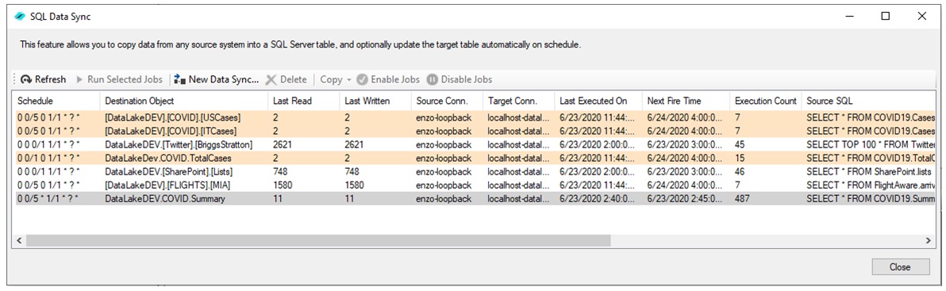This screenshot has width=946, height=291.
Task: Click the New Data Sync icon
Action: coord(180,79)
